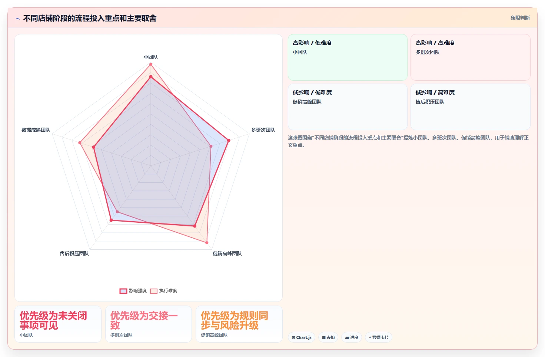Click the 多班次团队 radar axis label

pos(263,130)
